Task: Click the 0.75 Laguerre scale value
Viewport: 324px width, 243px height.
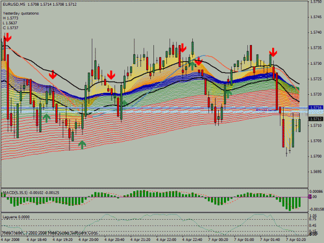Action: [x=313, y=219]
